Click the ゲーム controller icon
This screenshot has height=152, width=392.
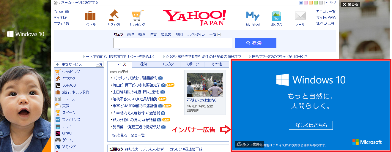click(x=58, y=140)
